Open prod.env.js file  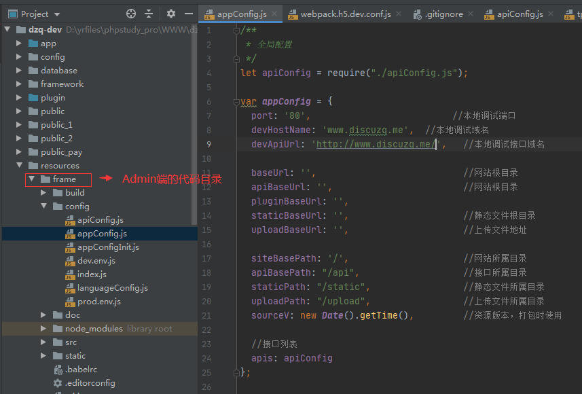pyautogui.click(x=98, y=302)
